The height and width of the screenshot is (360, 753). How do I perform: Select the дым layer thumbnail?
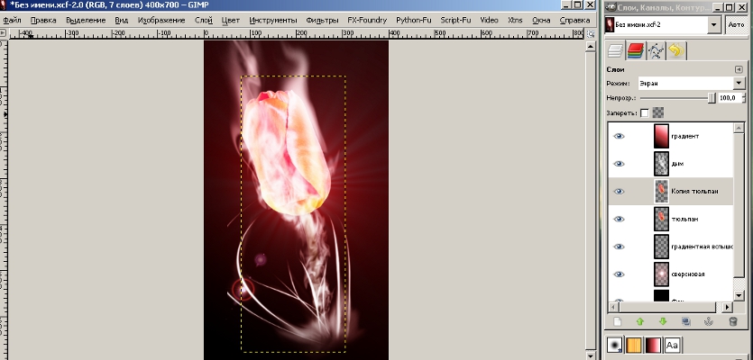661,164
